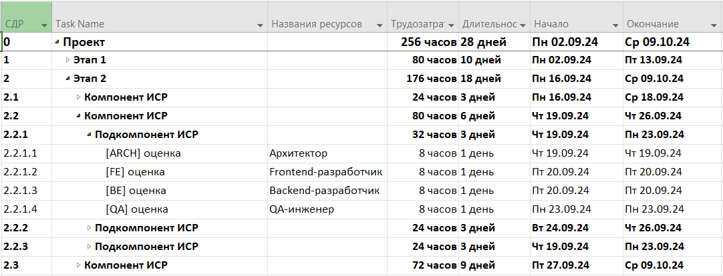Viewport: 723px width, 276px height.
Task: Open the Трудозатраты column dropdown arrow
Action: click(x=451, y=25)
